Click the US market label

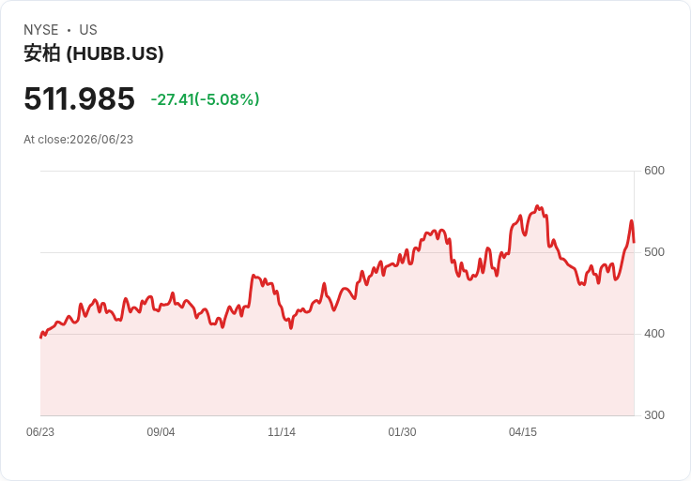88,30
